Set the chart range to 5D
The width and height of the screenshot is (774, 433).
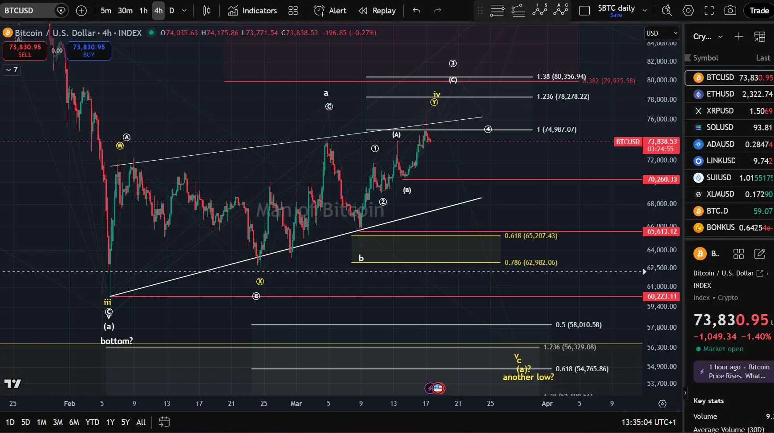tap(26, 422)
